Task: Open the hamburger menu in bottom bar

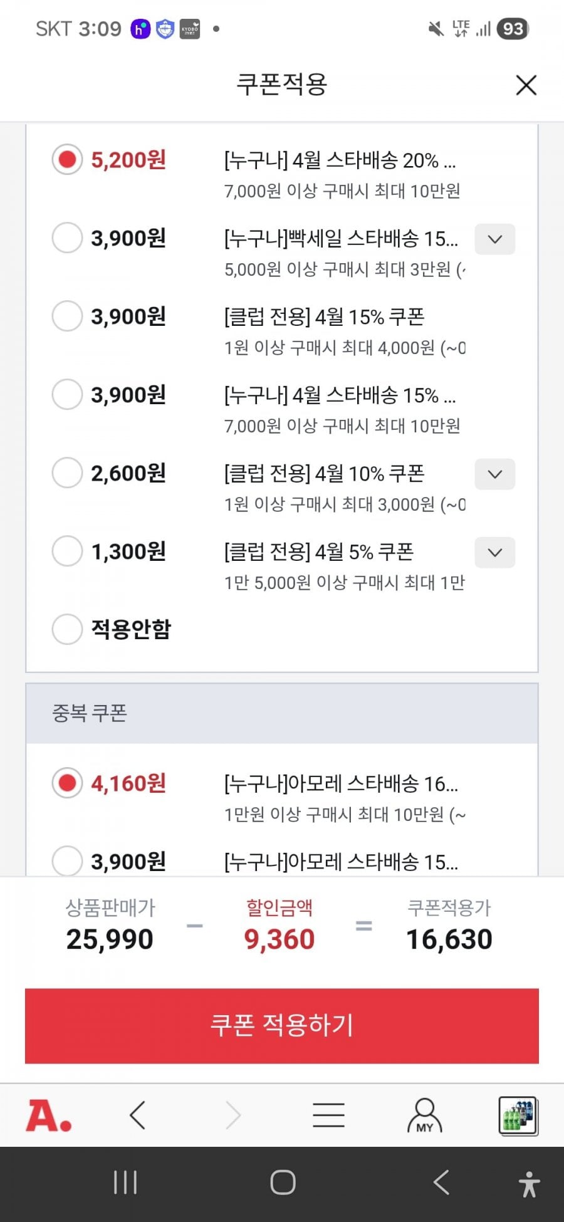Action: [328, 1116]
